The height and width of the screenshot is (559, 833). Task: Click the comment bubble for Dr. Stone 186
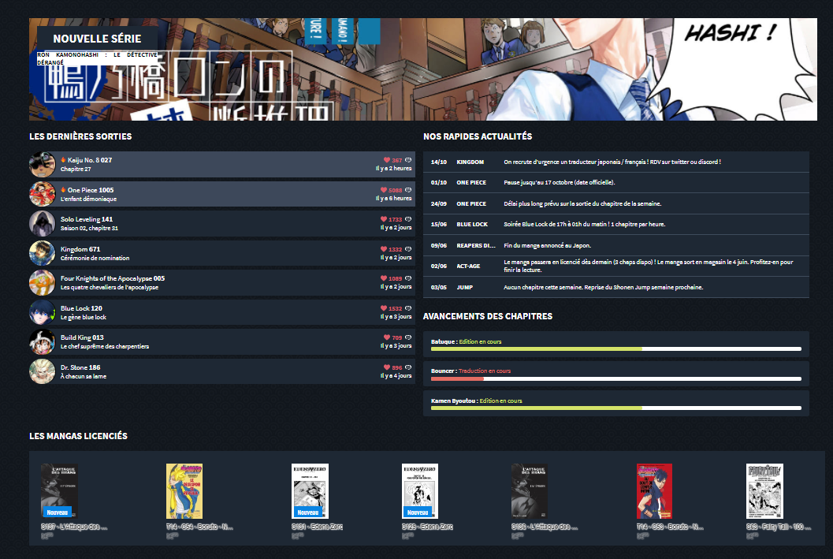click(x=408, y=367)
